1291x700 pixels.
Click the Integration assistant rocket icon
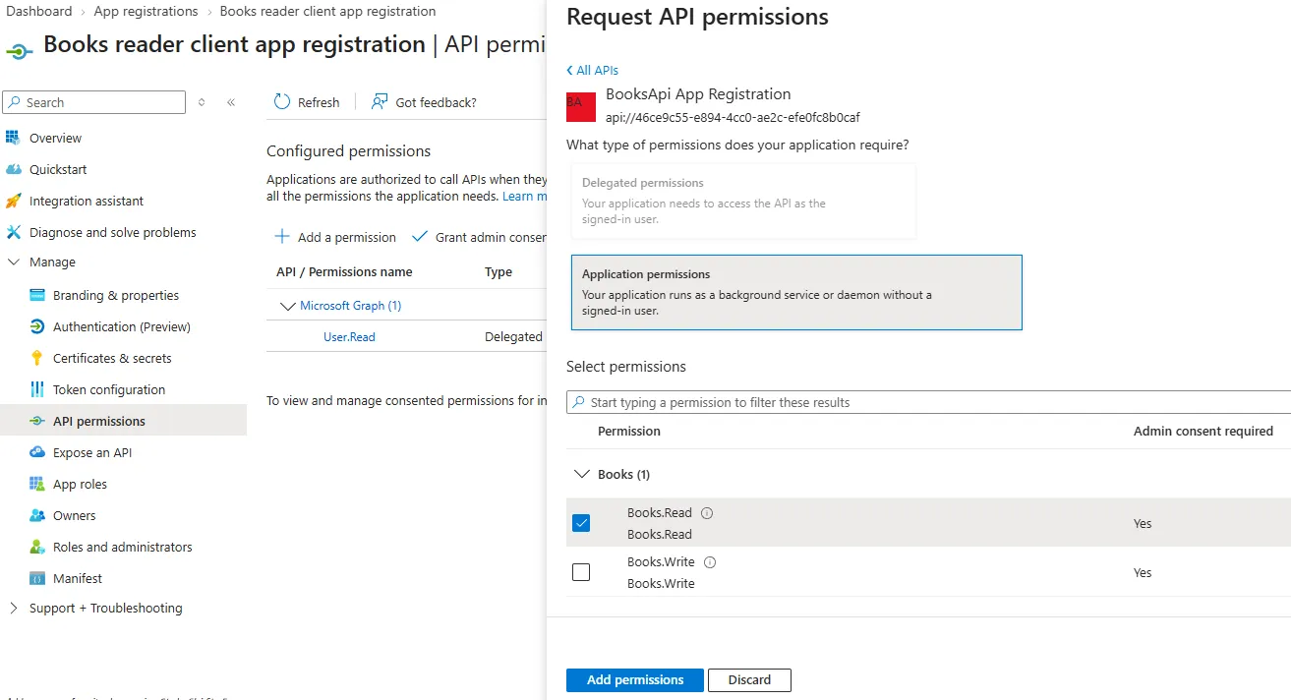(x=13, y=201)
